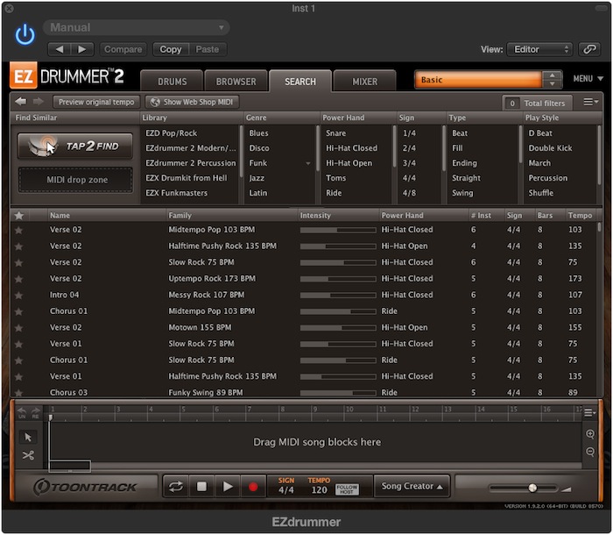The image size is (613, 535).
Task: Sort results by Tempo column
Action: click(x=580, y=216)
